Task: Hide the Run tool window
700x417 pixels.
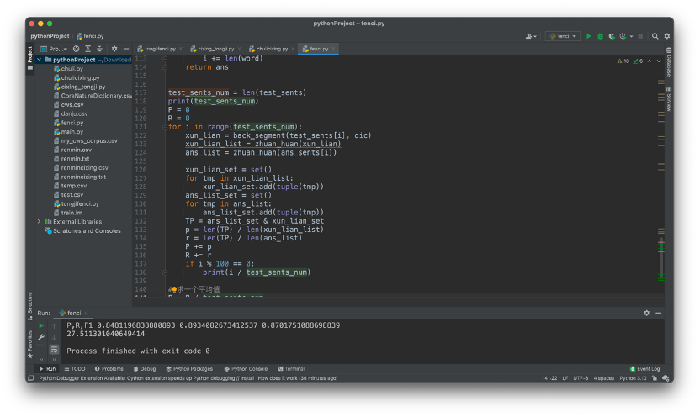Action: pos(659,313)
